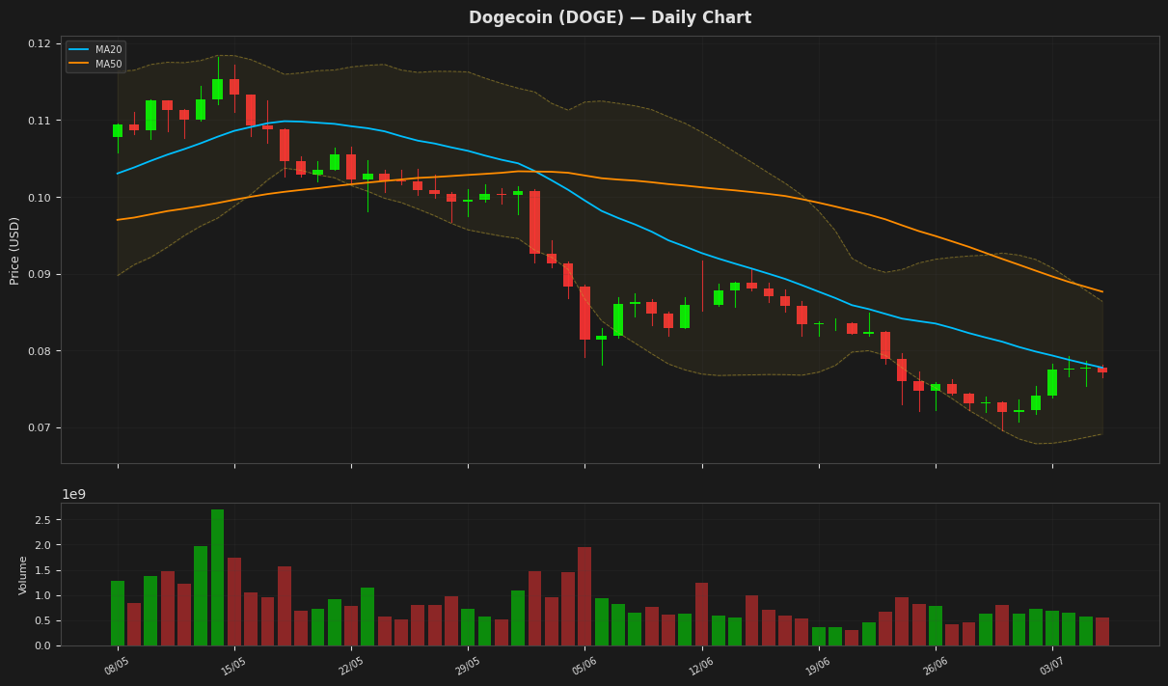This screenshot has width=1168, height=686.
Task: Click the 05/06 date label
Action: [584, 666]
